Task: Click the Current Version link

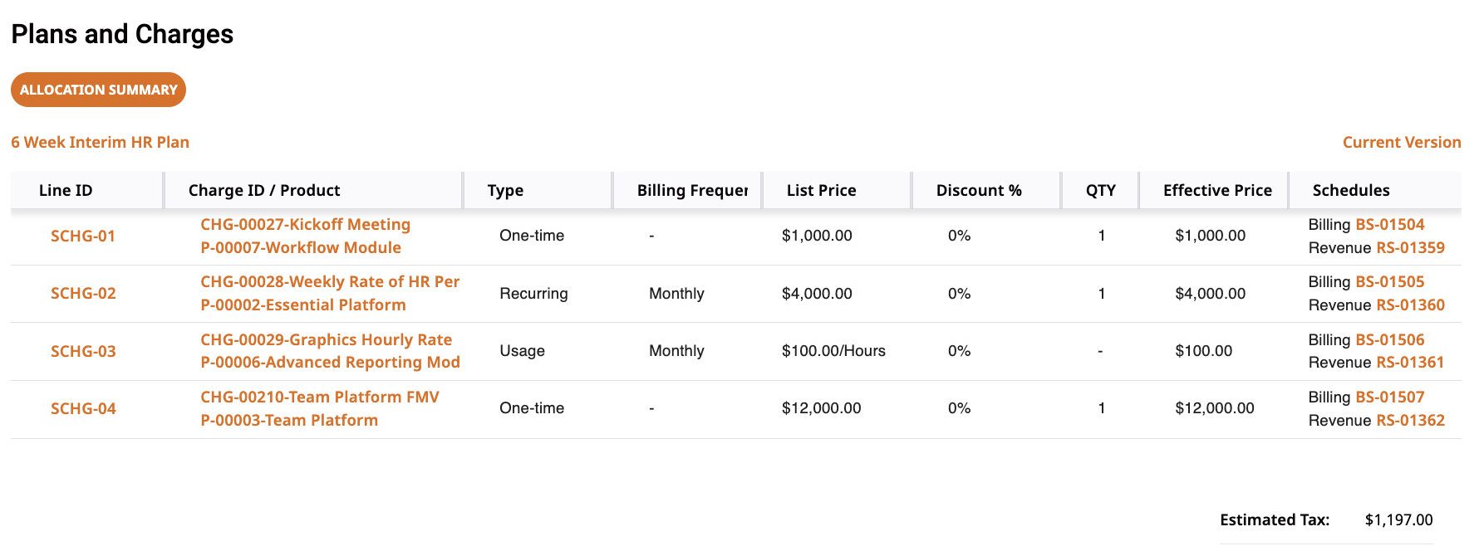Action: (x=1402, y=142)
